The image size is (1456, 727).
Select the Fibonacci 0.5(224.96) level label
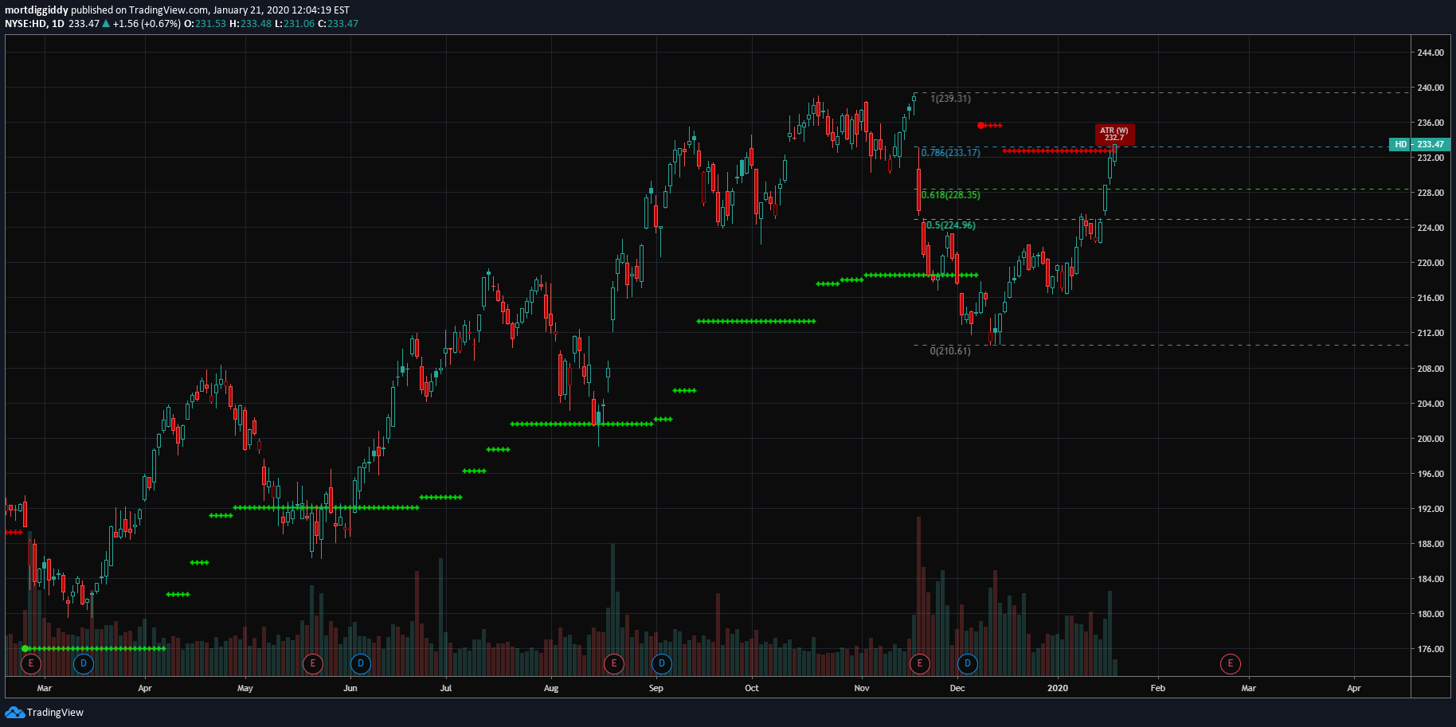click(951, 225)
